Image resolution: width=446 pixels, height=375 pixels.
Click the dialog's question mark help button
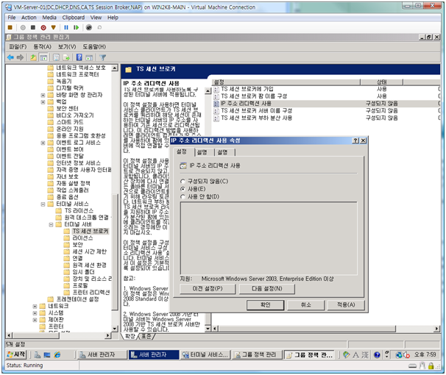point(355,140)
